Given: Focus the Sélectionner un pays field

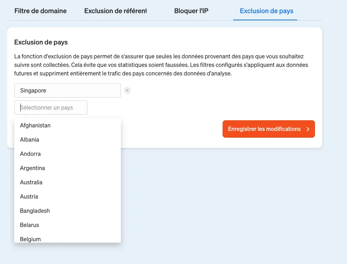Looking at the screenshot, I should (x=51, y=107).
